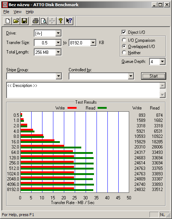The image size is (172, 219).
Task: Click the 64.0 transfer size label in chart
Action: [15, 152]
